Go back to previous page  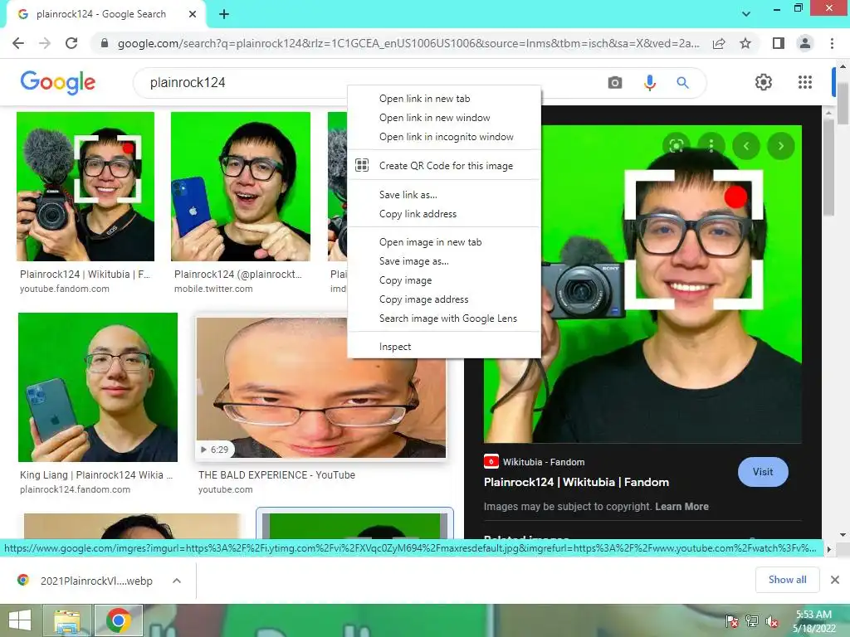pos(18,43)
